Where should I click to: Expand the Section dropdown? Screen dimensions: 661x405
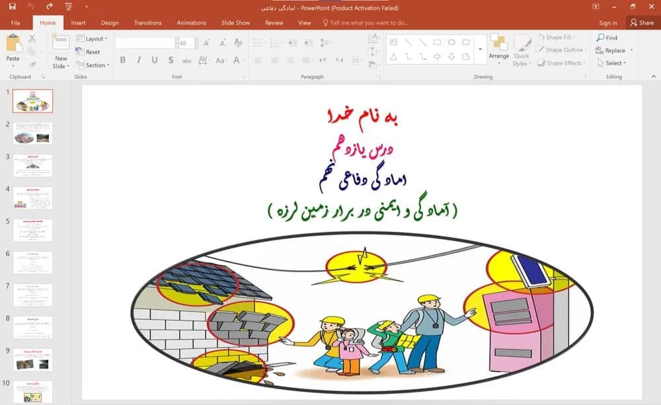[x=93, y=65]
